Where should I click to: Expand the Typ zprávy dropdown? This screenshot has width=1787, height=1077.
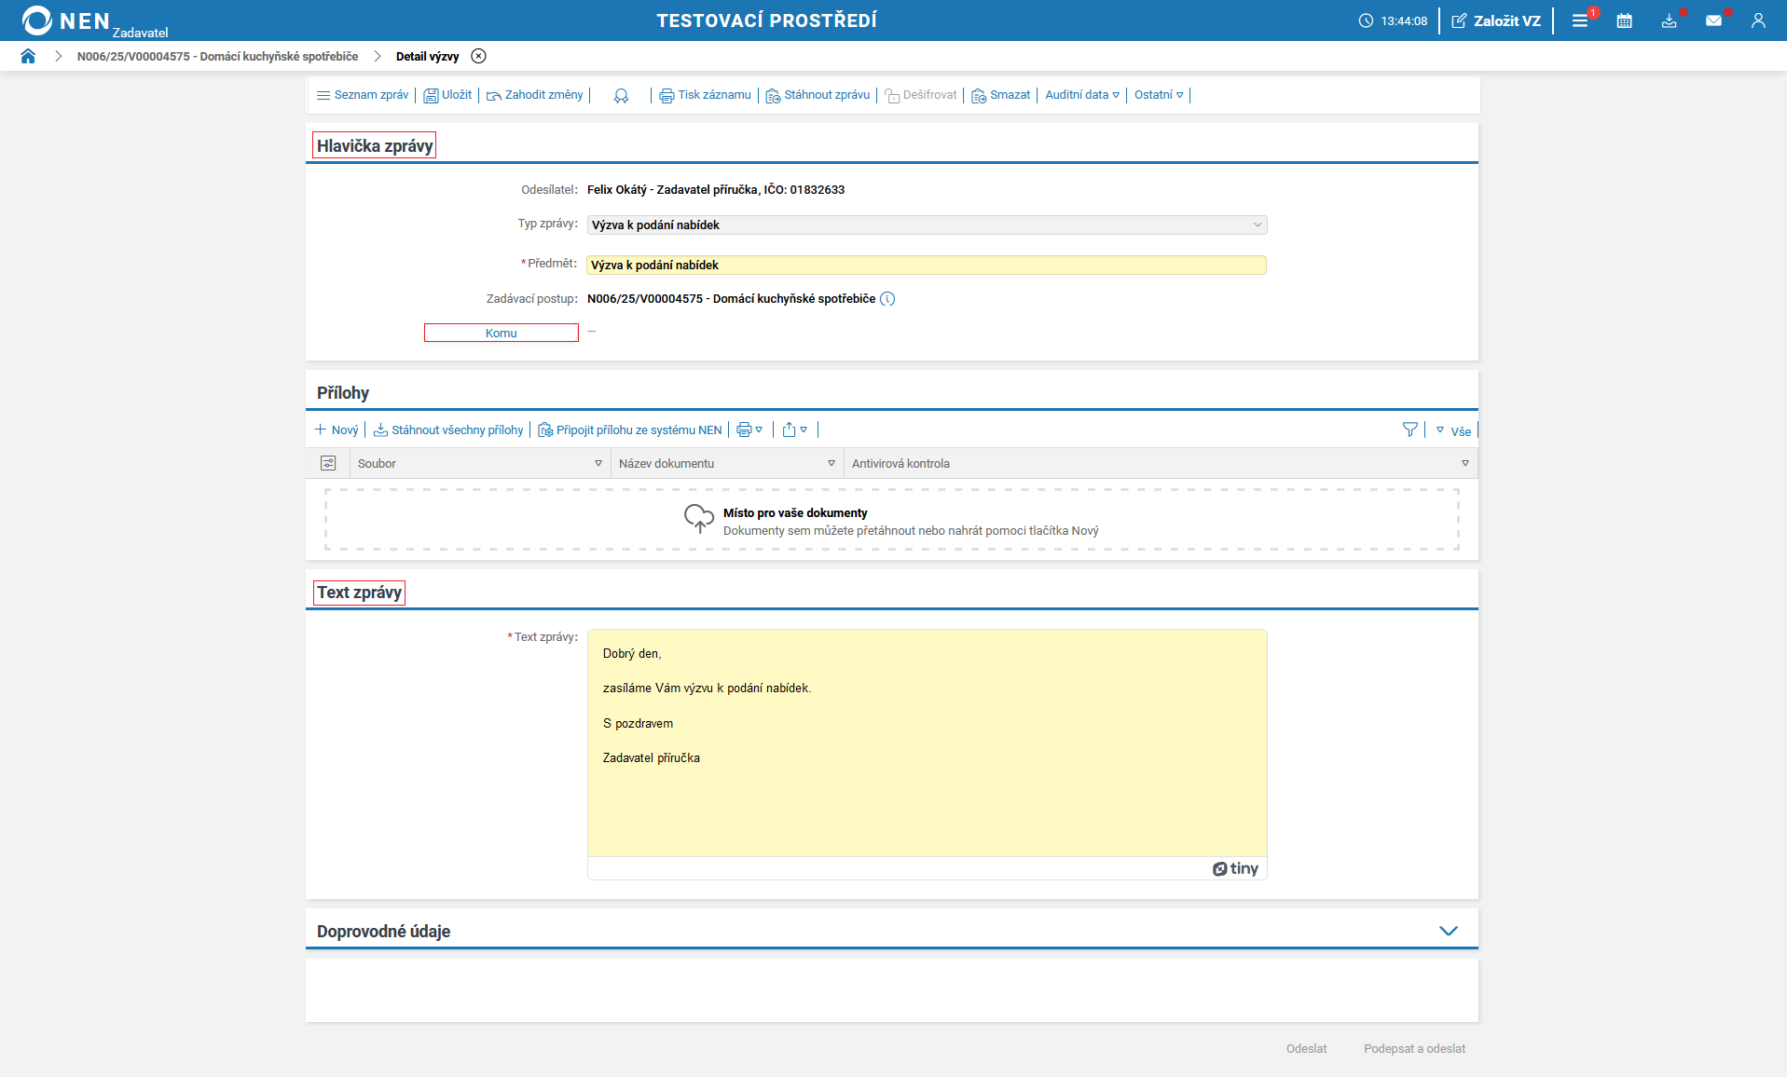click(x=1257, y=225)
